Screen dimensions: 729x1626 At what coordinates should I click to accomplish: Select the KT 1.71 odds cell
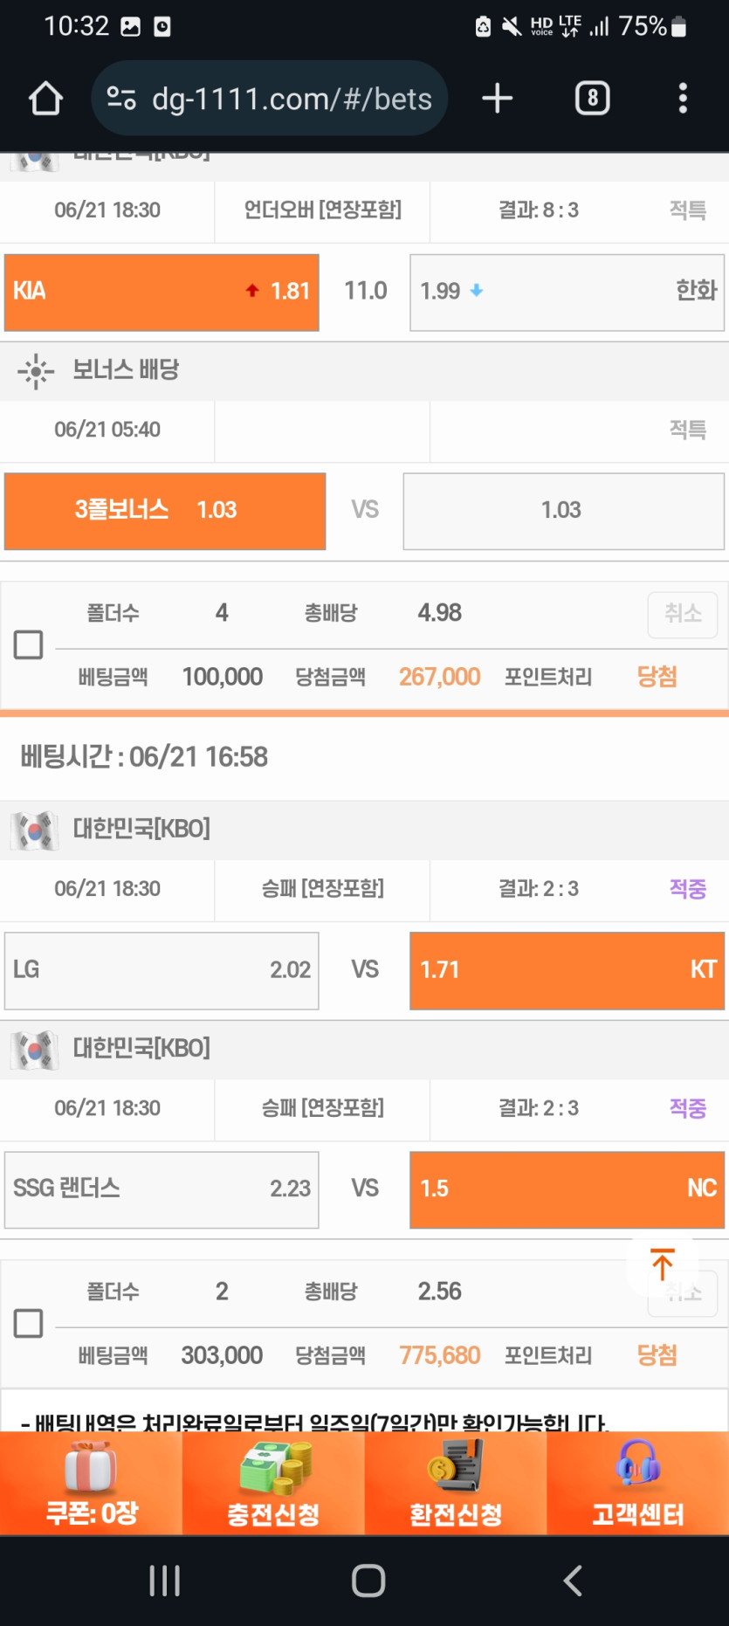pyautogui.click(x=567, y=971)
